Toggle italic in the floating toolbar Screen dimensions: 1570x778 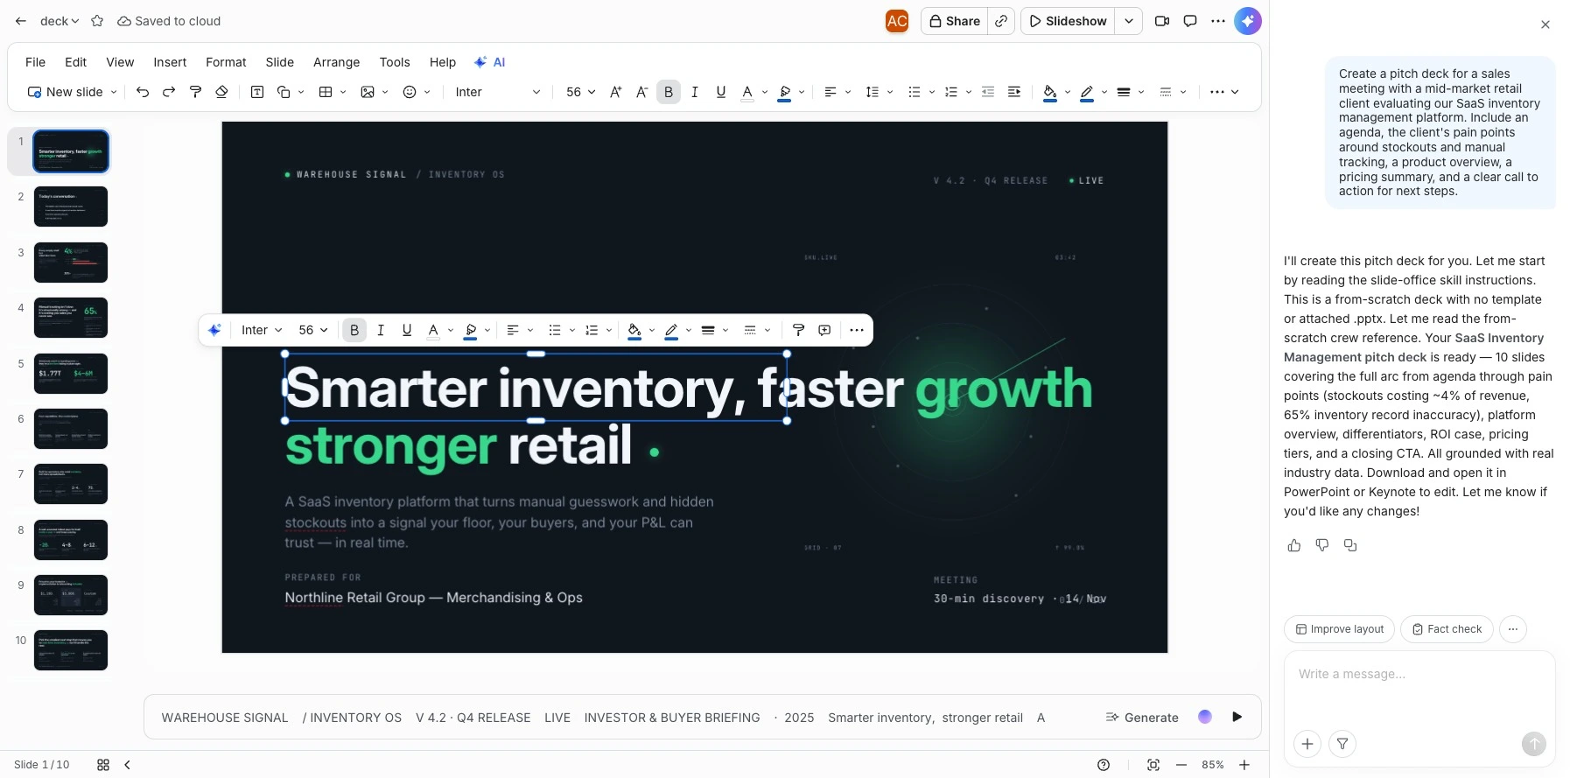point(381,330)
